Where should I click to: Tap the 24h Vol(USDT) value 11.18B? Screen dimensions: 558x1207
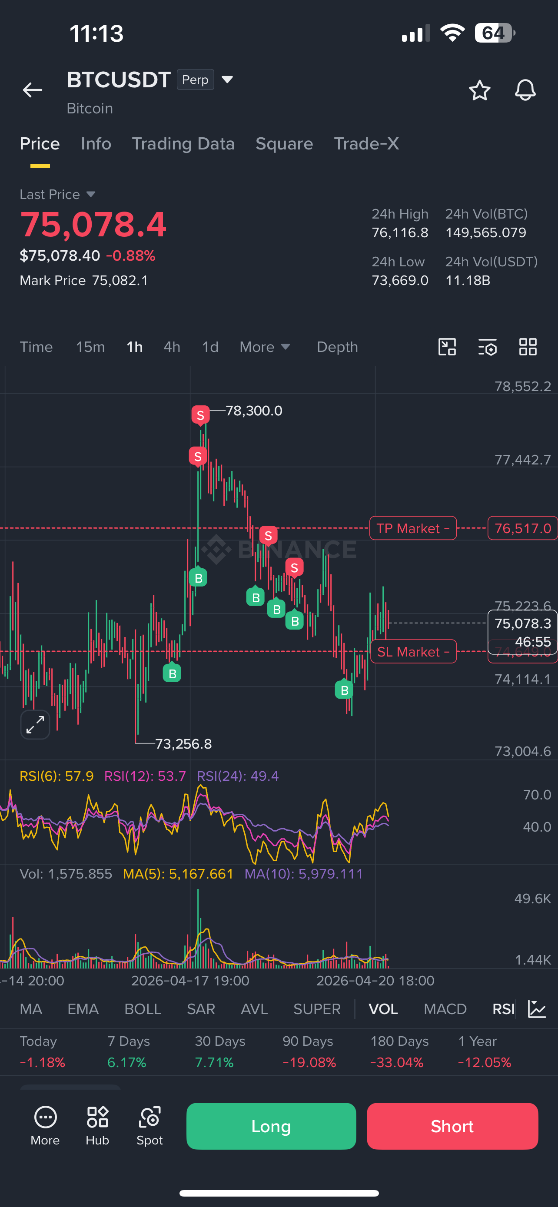tap(468, 280)
